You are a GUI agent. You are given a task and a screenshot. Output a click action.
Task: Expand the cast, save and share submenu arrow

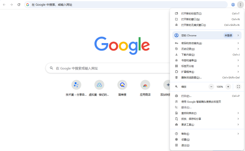(x=238, y=119)
